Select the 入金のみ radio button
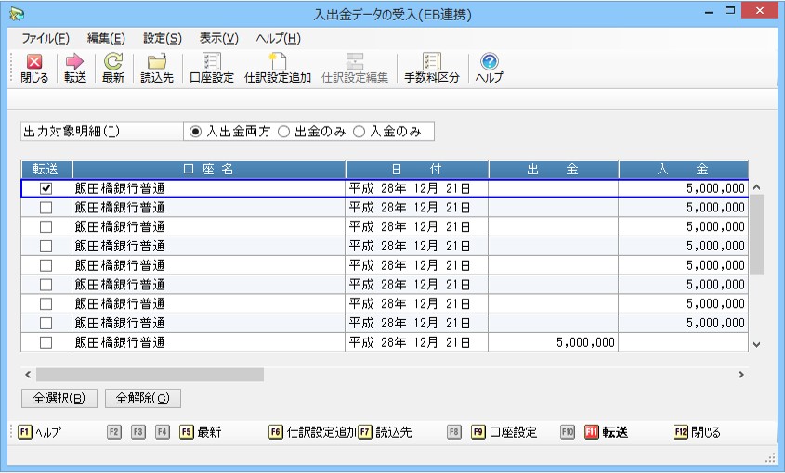Viewport: 785px width, 473px height. pos(359,132)
